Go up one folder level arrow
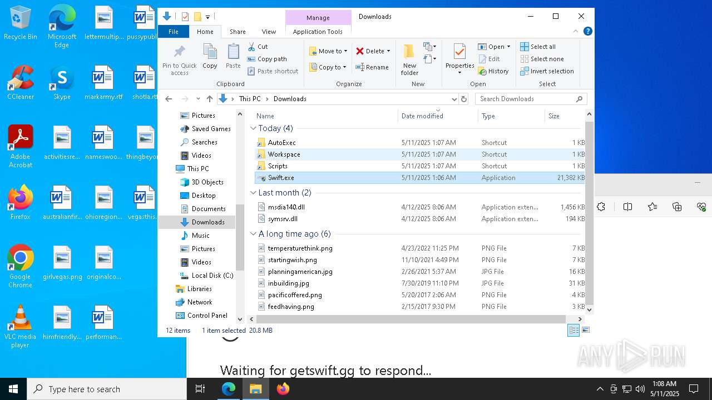Screen dimensions: 712x400 209,99
